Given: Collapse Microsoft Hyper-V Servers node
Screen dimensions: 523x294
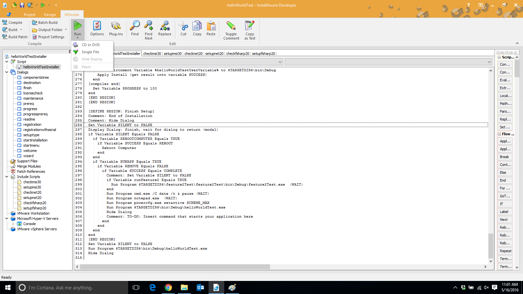Looking at the screenshot, I should (x=7, y=219).
